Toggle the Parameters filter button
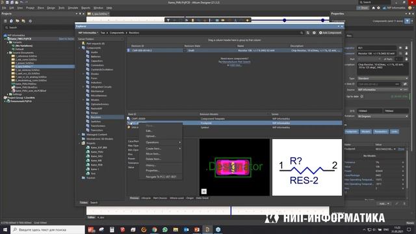 381,131
